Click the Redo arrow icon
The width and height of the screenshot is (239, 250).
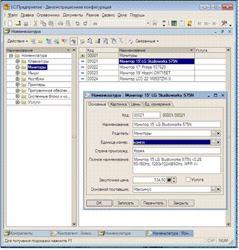pos(85,24)
